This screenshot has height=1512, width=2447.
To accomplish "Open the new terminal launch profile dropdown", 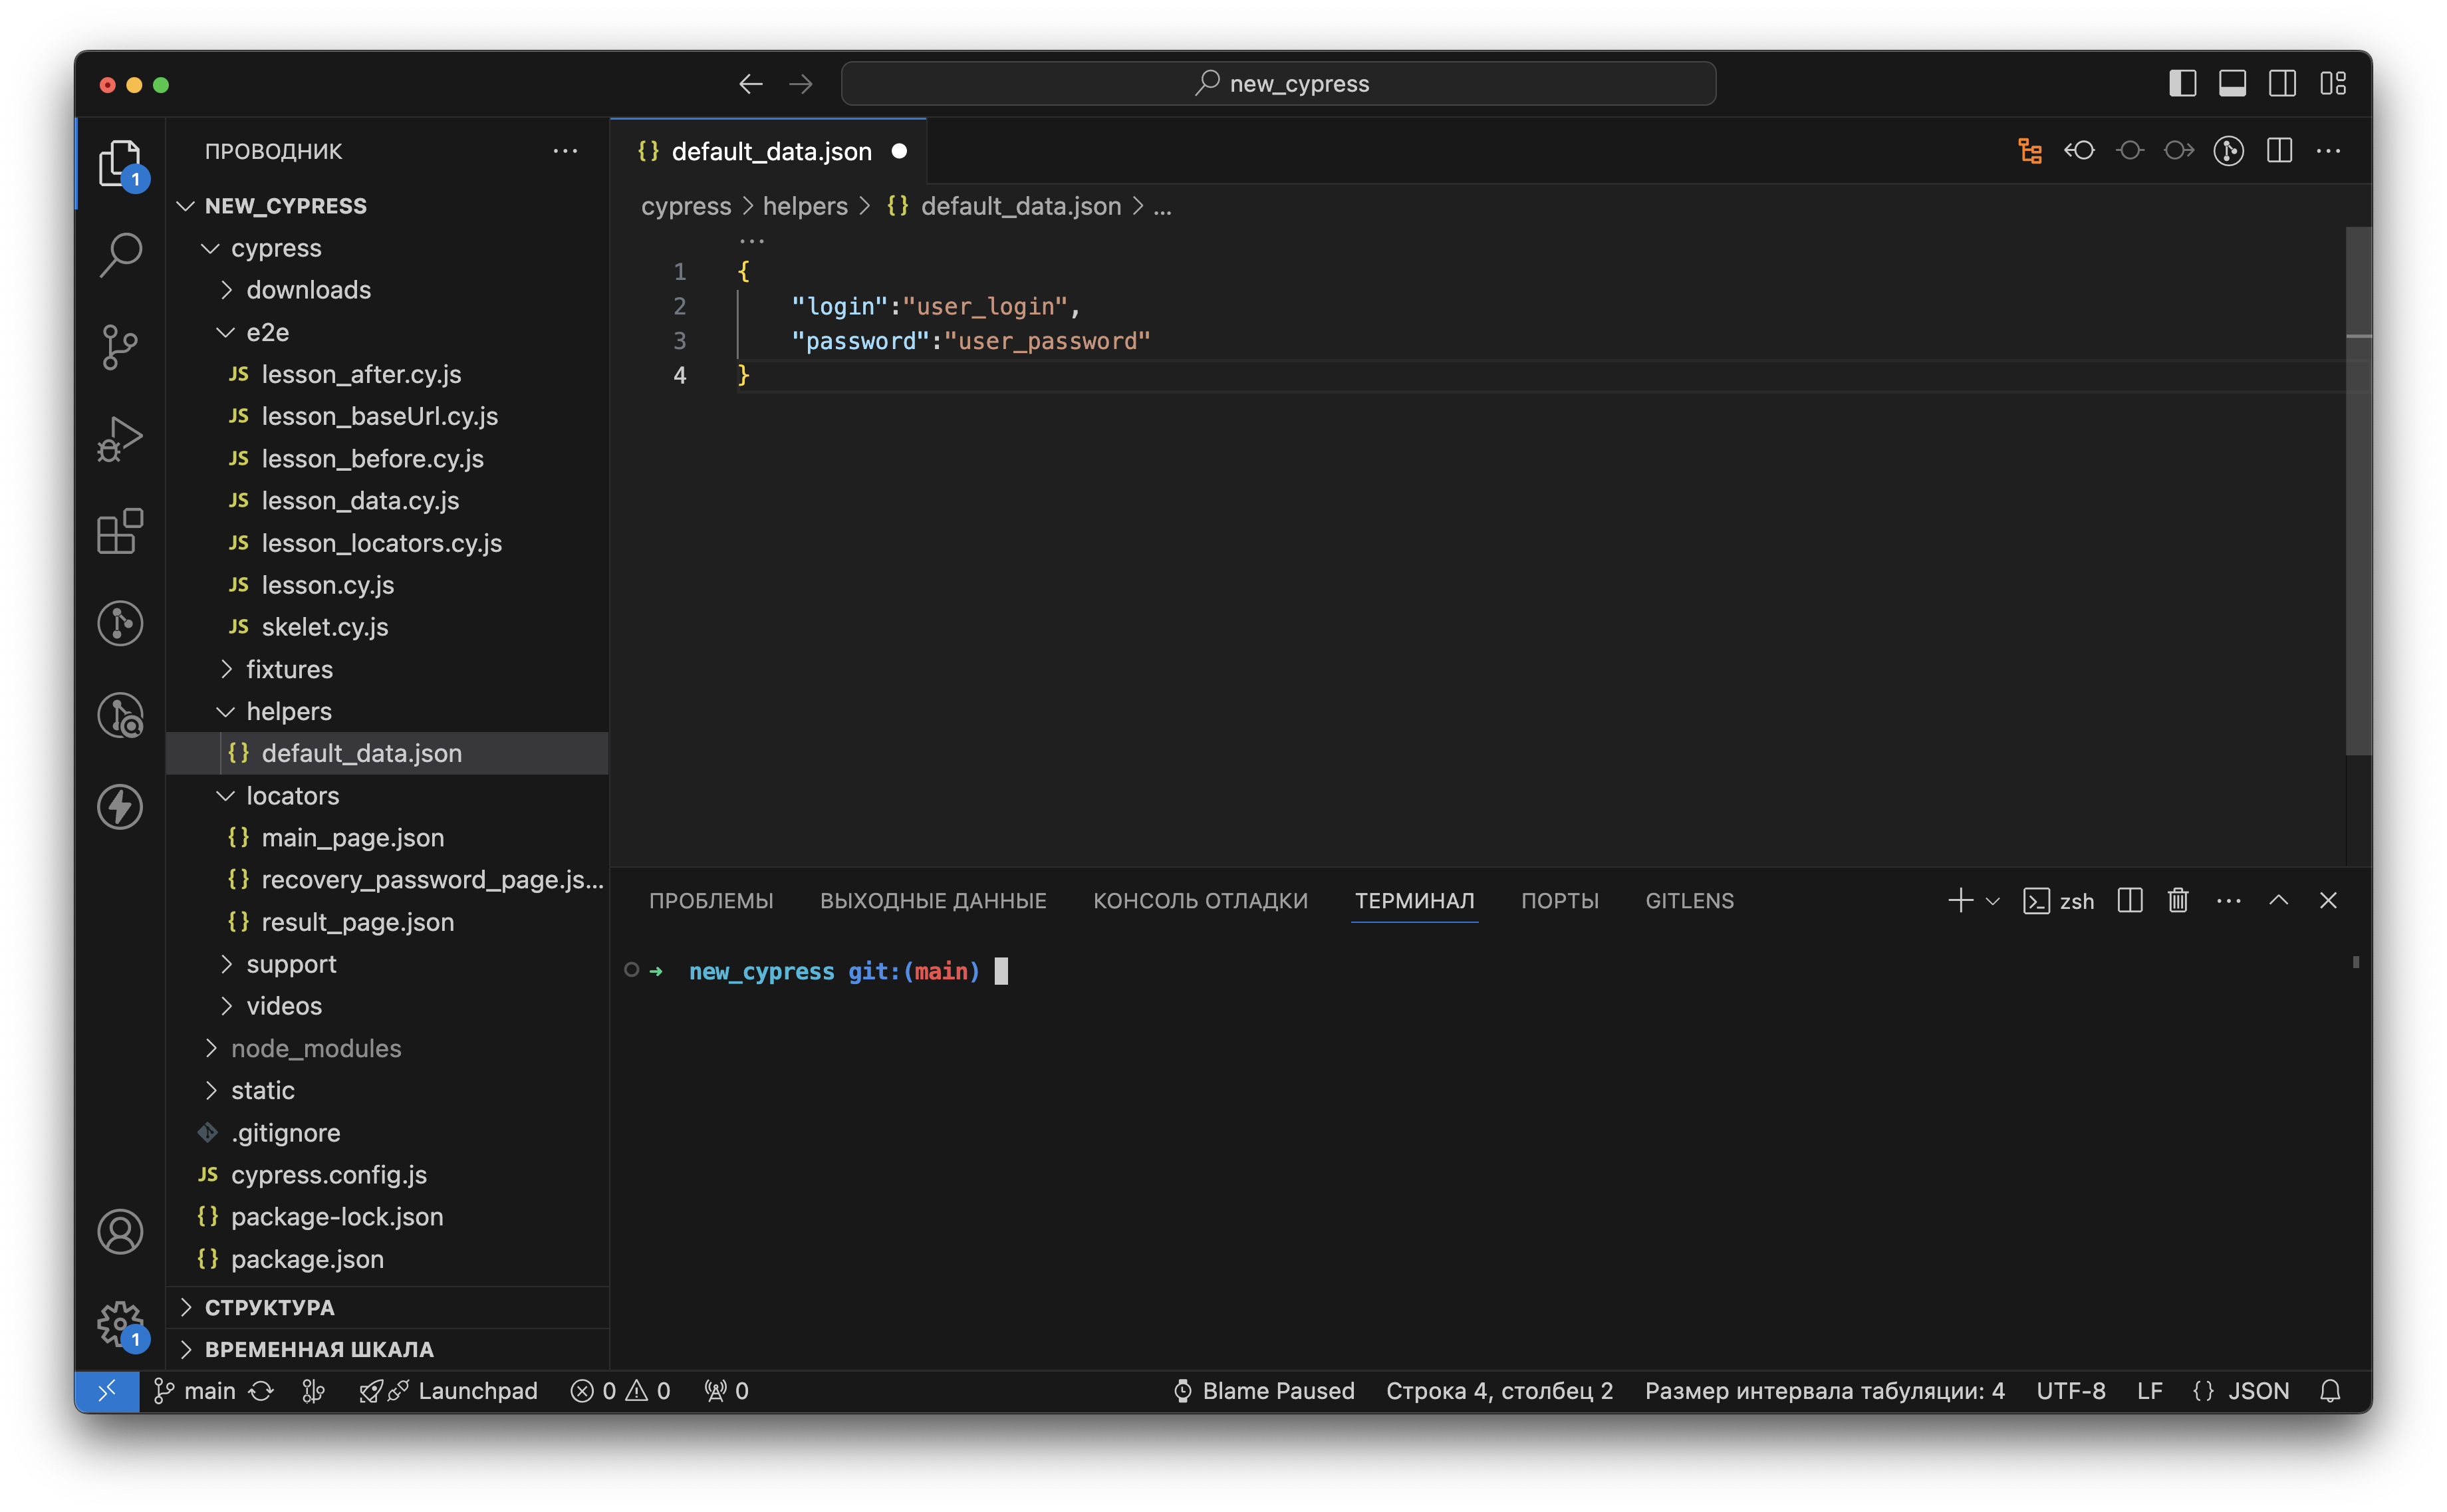I will pos(1992,901).
